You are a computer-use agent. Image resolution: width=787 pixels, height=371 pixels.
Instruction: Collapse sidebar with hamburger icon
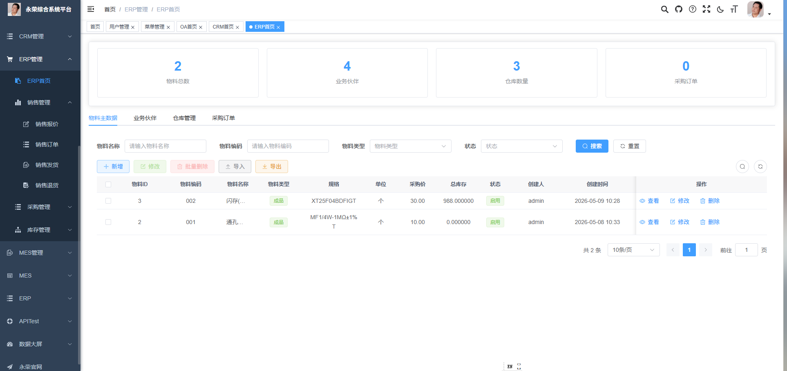click(x=91, y=9)
